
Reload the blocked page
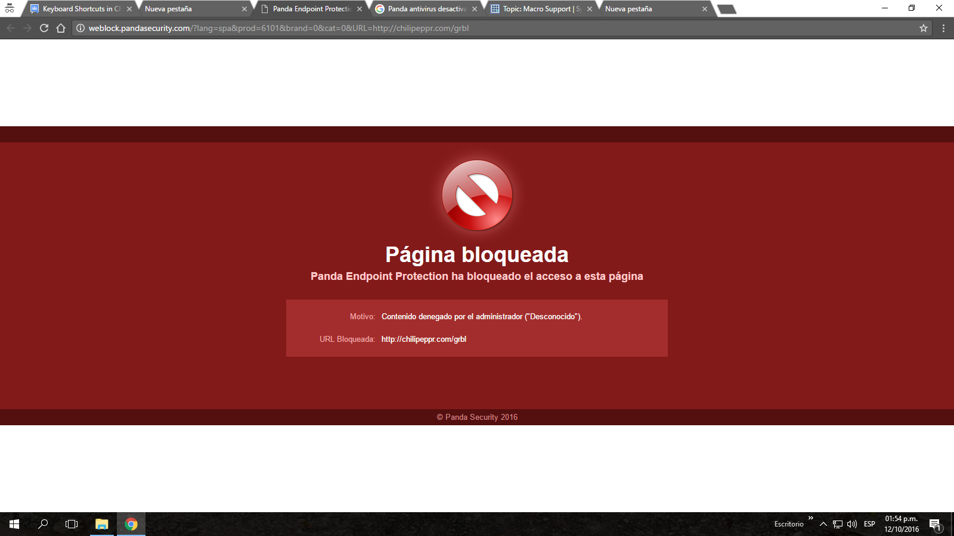(x=44, y=28)
